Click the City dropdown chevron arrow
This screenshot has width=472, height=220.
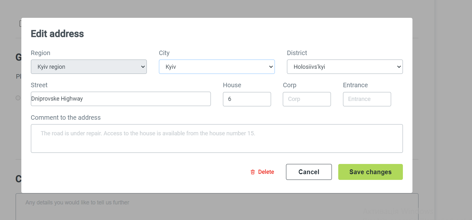[x=271, y=67]
